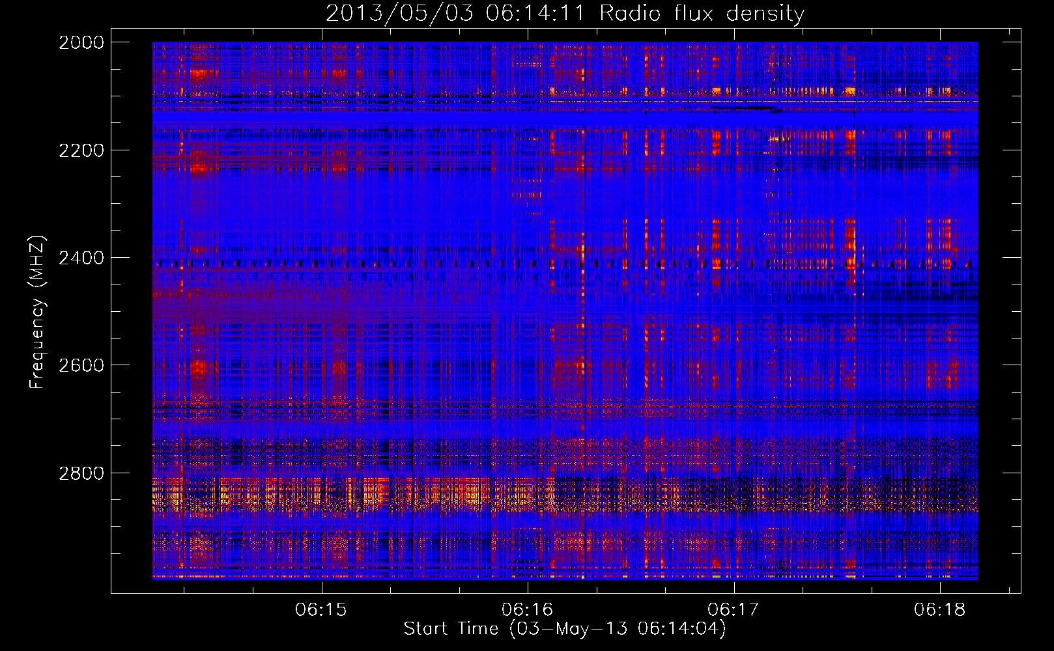1054x651 pixels.
Task: Click the 2000 frequency tick label
Action: [x=81, y=42]
